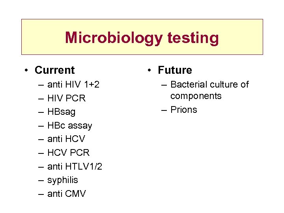Viewport: 284px width, 213px height.
Task: Click the "HBc assay" line
Action: click(x=69, y=125)
